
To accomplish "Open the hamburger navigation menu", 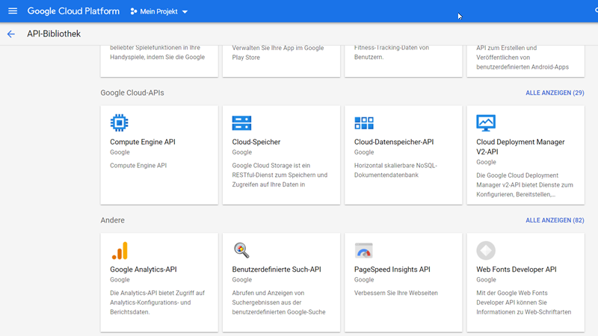I will 12,11.
